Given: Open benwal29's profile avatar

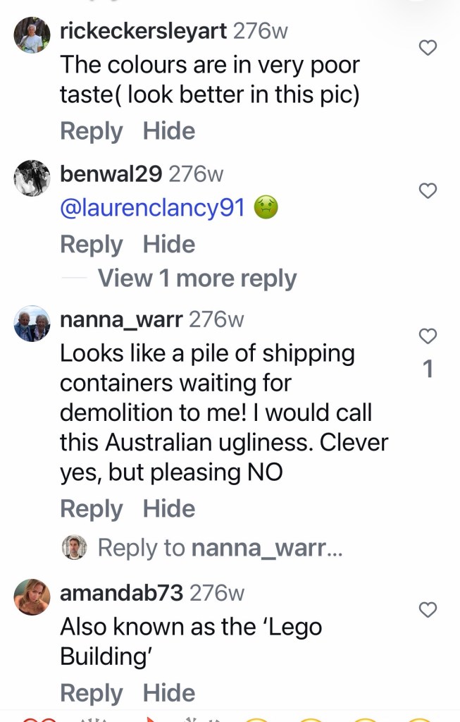Looking at the screenshot, I should (x=32, y=178).
